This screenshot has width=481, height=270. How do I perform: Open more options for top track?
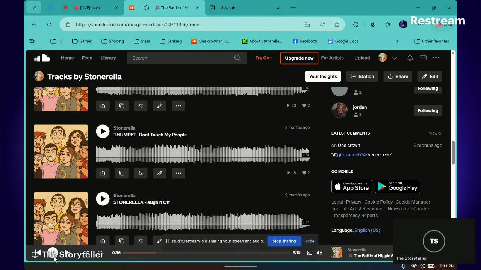point(178,106)
